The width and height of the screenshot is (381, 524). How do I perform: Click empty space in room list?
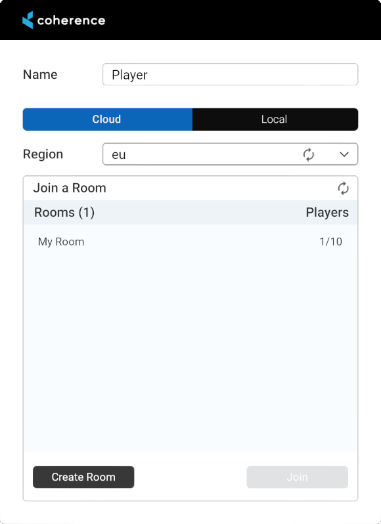[x=190, y=351]
